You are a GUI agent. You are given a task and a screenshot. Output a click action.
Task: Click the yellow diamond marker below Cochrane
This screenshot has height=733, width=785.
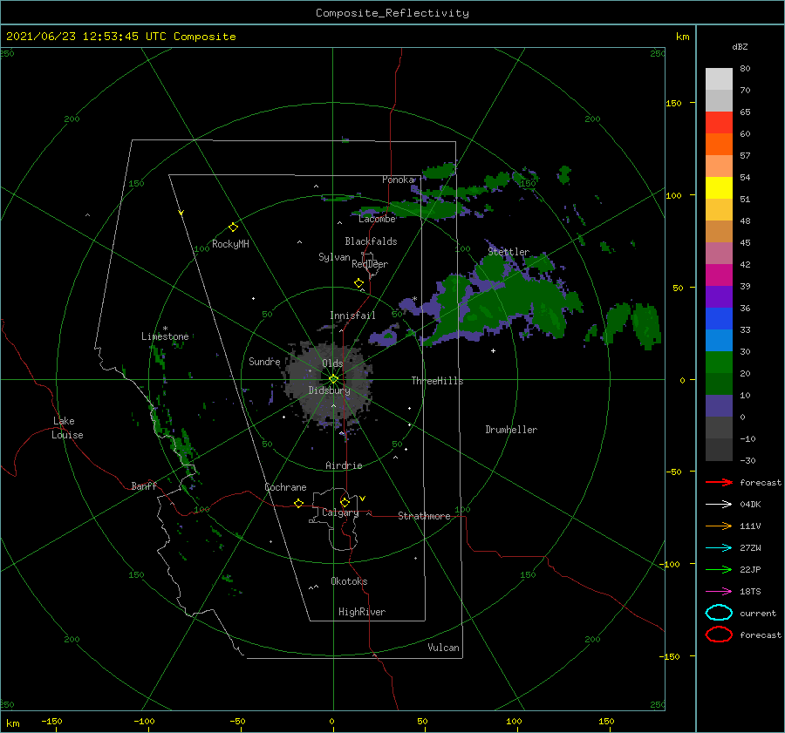(298, 504)
